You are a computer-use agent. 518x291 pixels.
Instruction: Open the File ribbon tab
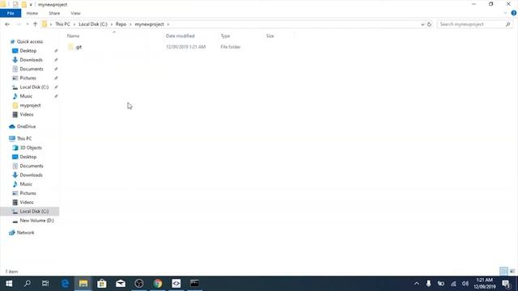click(x=11, y=13)
